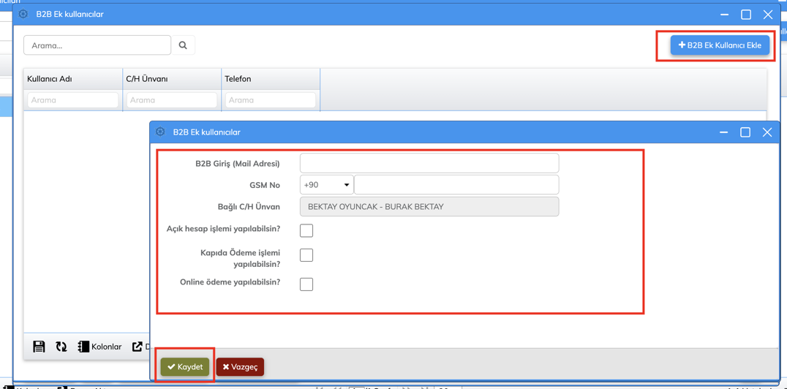
Task: Click the export icon beside Kolonlar
Action: point(138,347)
